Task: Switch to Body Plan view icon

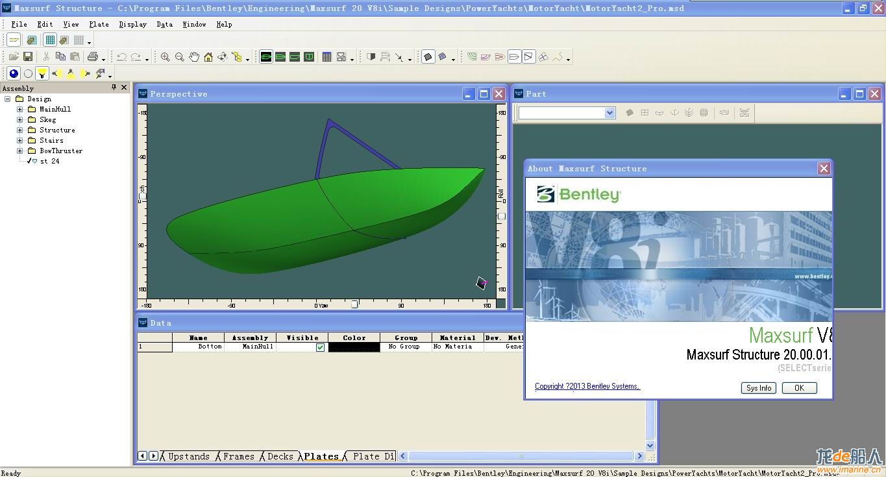Action: tap(309, 57)
